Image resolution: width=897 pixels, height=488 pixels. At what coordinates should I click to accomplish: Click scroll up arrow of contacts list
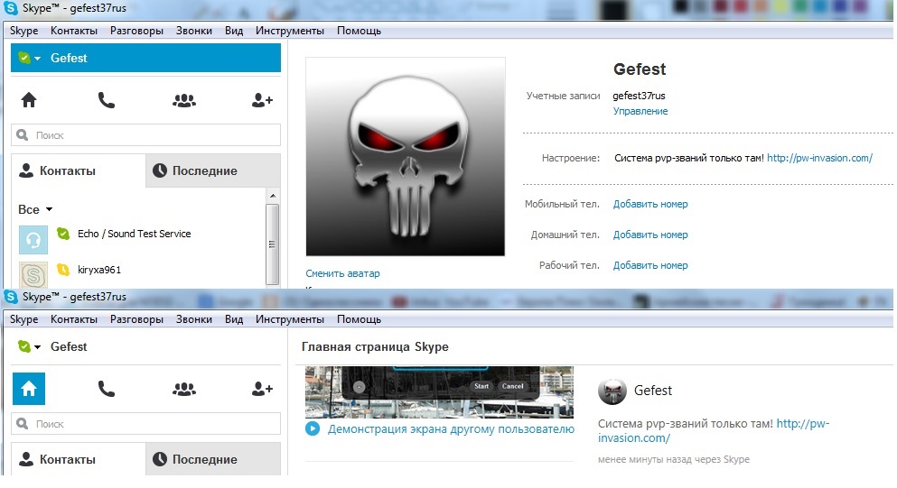click(x=273, y=196)
